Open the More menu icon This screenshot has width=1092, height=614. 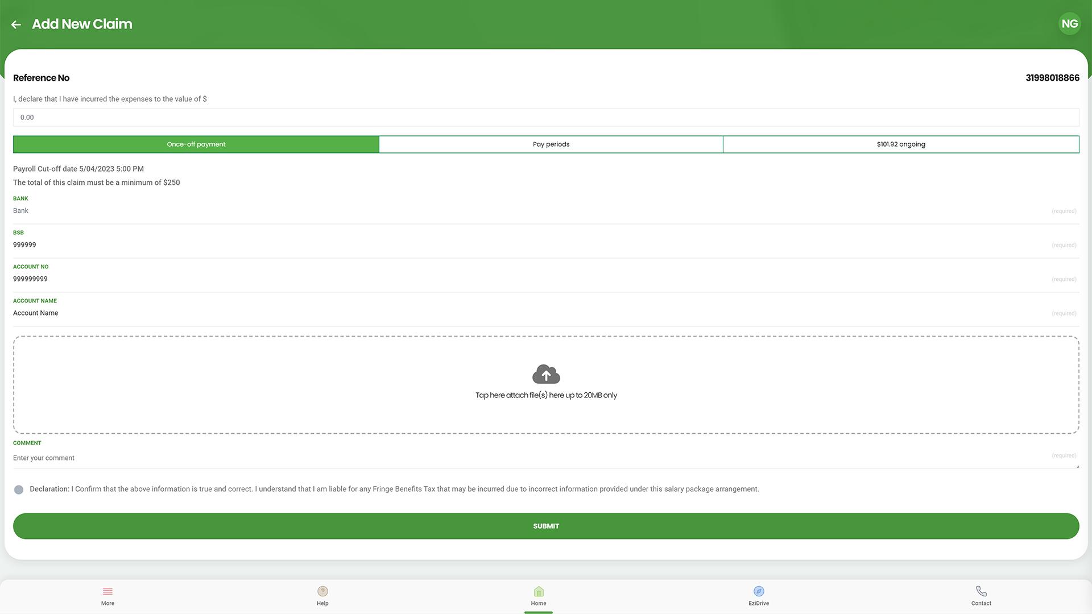[107, 591]
